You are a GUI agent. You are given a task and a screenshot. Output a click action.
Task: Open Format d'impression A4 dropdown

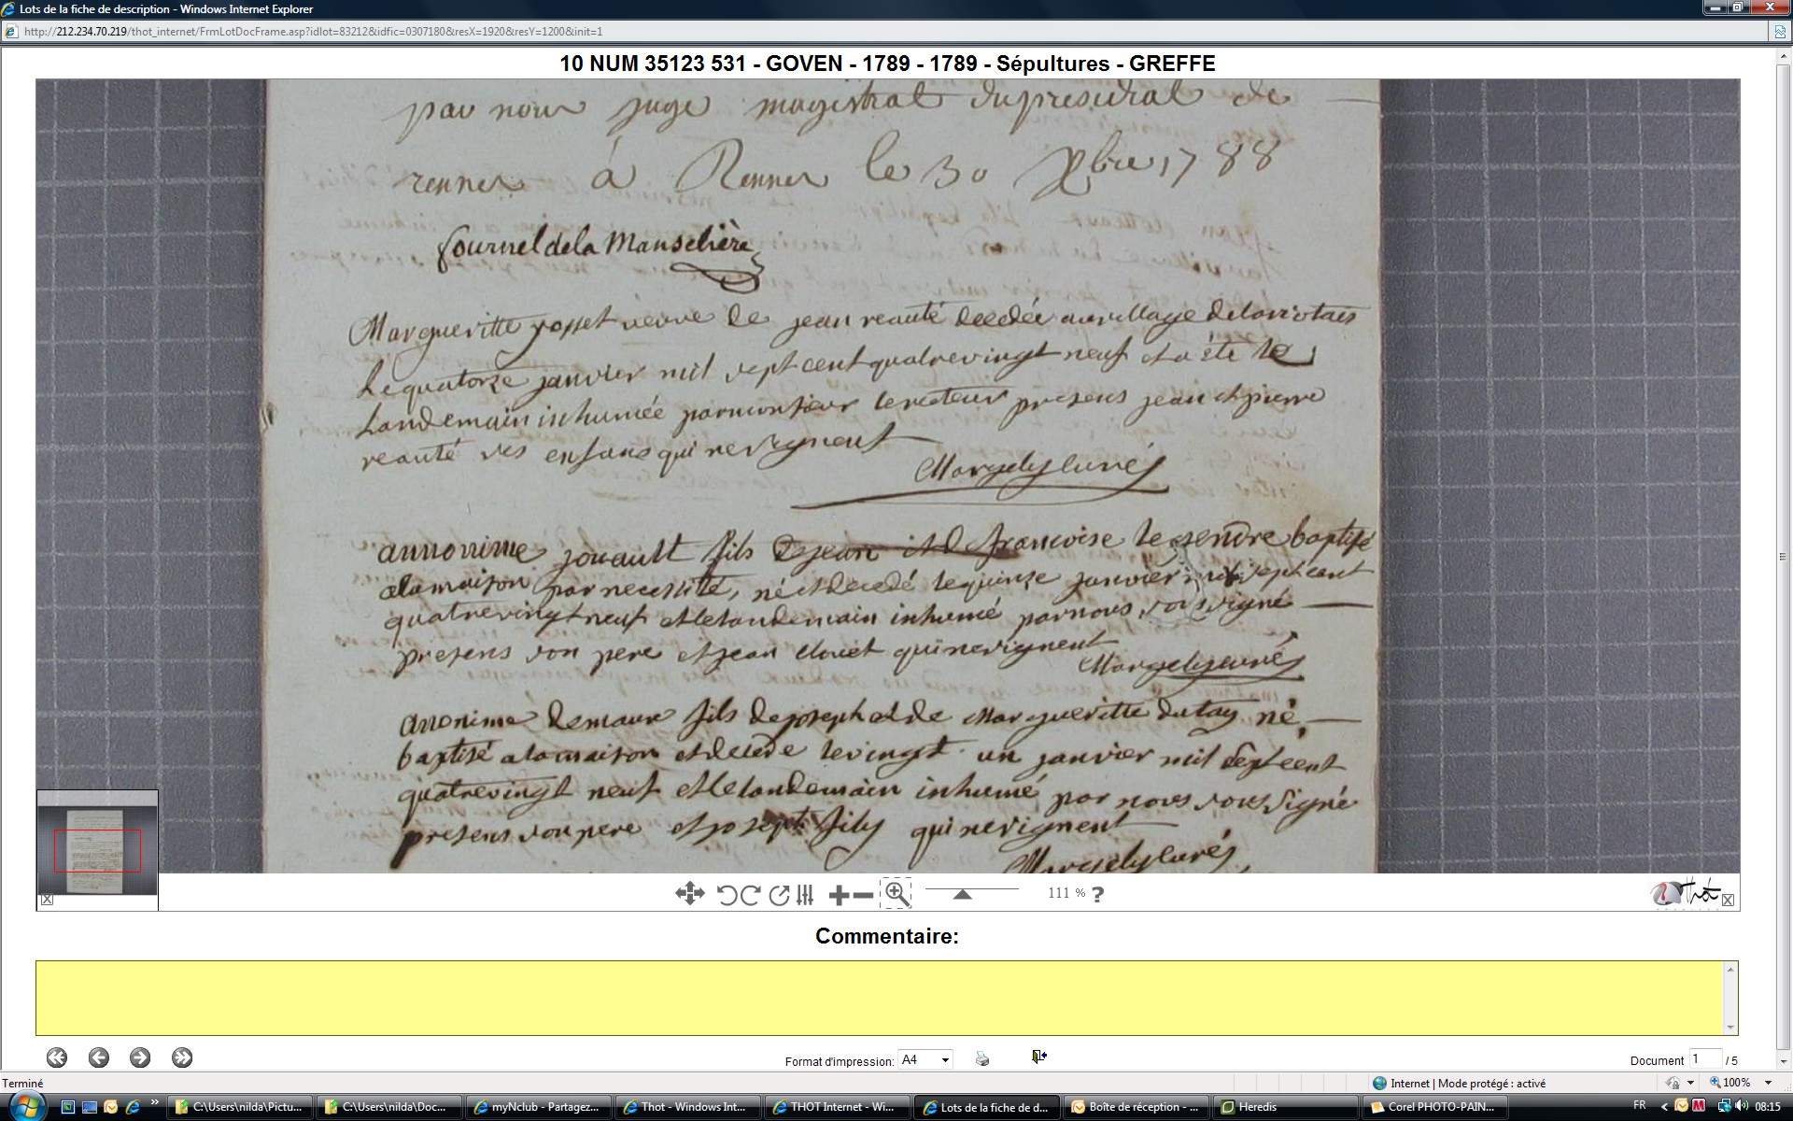tap(945, 1059)
